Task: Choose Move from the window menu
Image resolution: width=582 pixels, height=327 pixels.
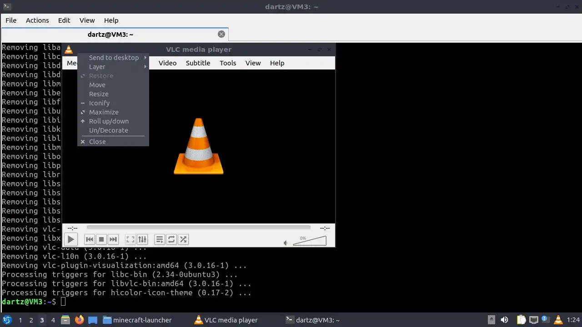Action: point(113,85)
